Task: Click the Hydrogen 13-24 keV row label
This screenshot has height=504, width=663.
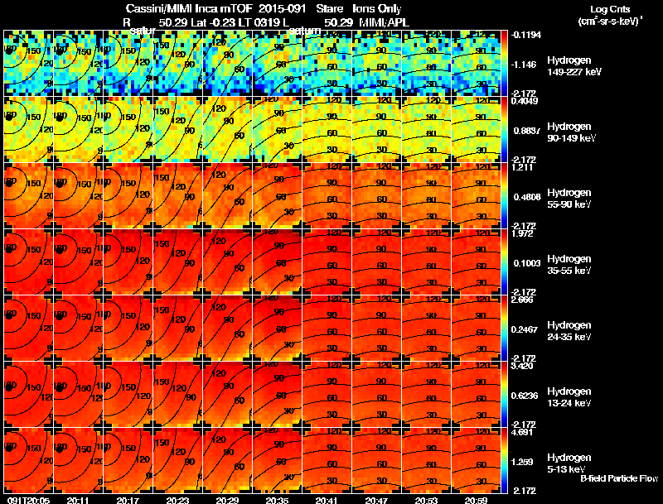Action: [569, 397]
